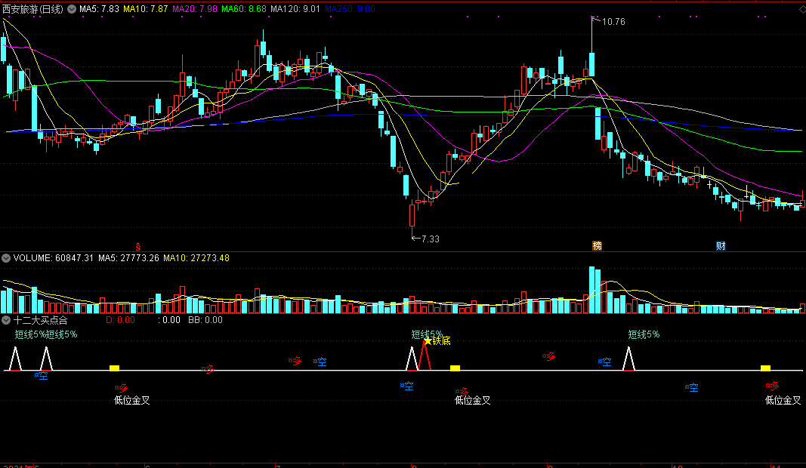Click the red D: 0.00 value
This screenshot has height=468, width=806.
pos(120,320)
